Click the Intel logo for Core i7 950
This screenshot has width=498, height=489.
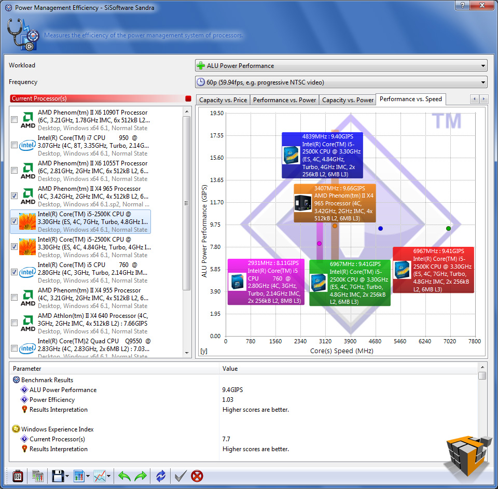pyautogui.click(x=27, y=145)
